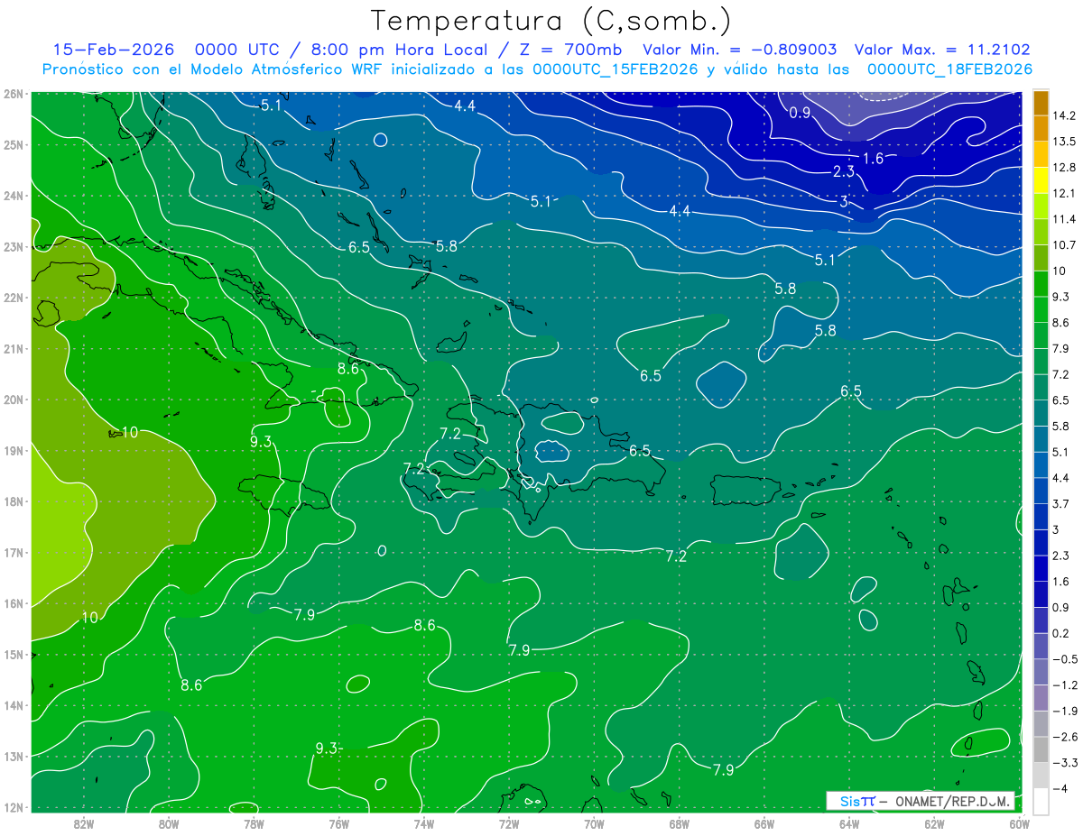This screenshot has height=836, width=1083.
Task: Pick the gray colorbar swatch between -3.3 and -2.6
Action: click(1041, 749)
